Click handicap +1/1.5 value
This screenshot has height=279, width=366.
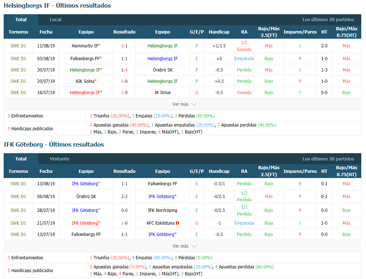pos(219,46)
